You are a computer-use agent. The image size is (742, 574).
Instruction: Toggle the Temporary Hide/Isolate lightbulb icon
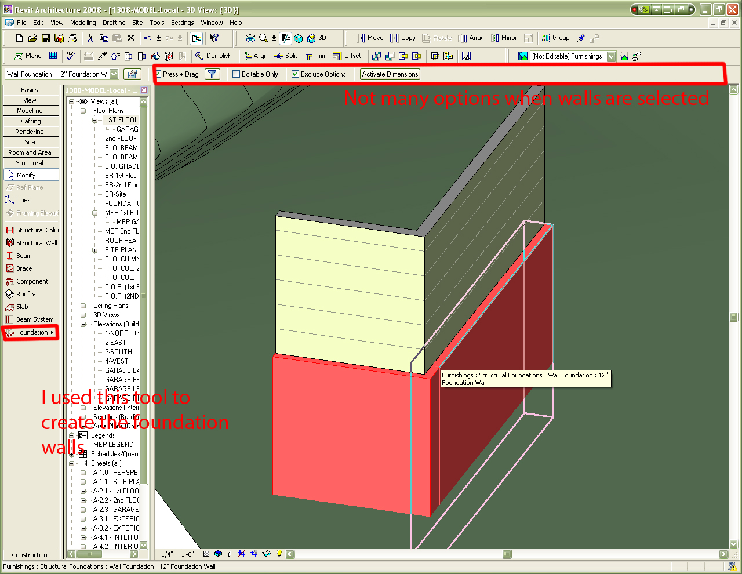[278, 554]
